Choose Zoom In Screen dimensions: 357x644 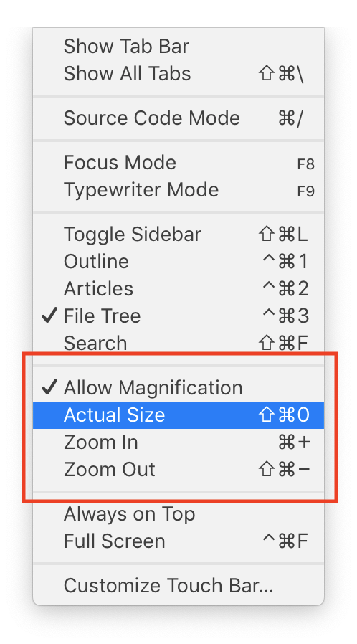(178, 442)
